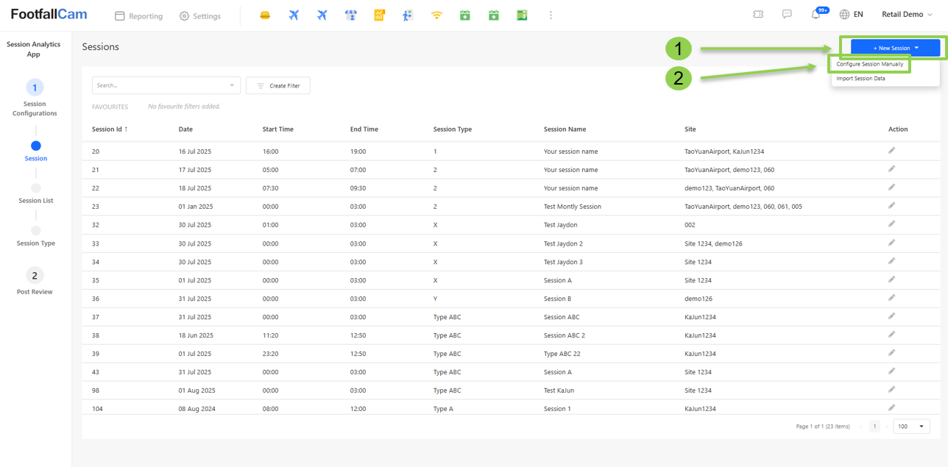Click the blue store shop app icon
The height and width of the screenshot is (467, 948).
[x=351, y=15]
